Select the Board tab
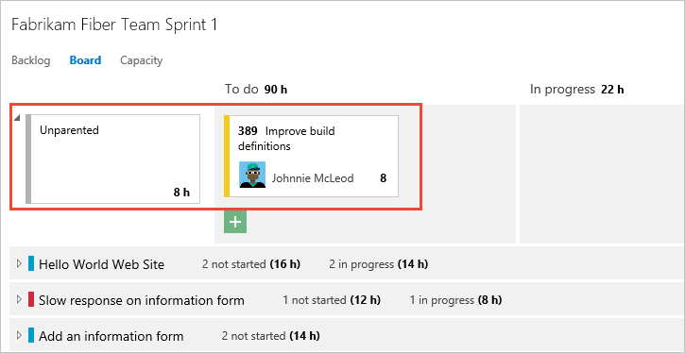The image size is (685, 353). click(85, 60)
